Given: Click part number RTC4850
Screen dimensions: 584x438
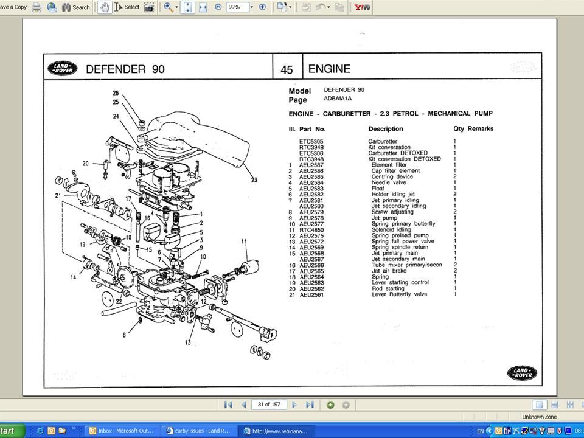Looking at the screenshot, I should pos(311,230).
